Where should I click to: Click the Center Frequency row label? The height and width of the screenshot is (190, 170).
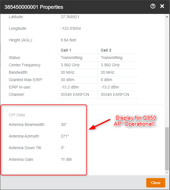25,65
